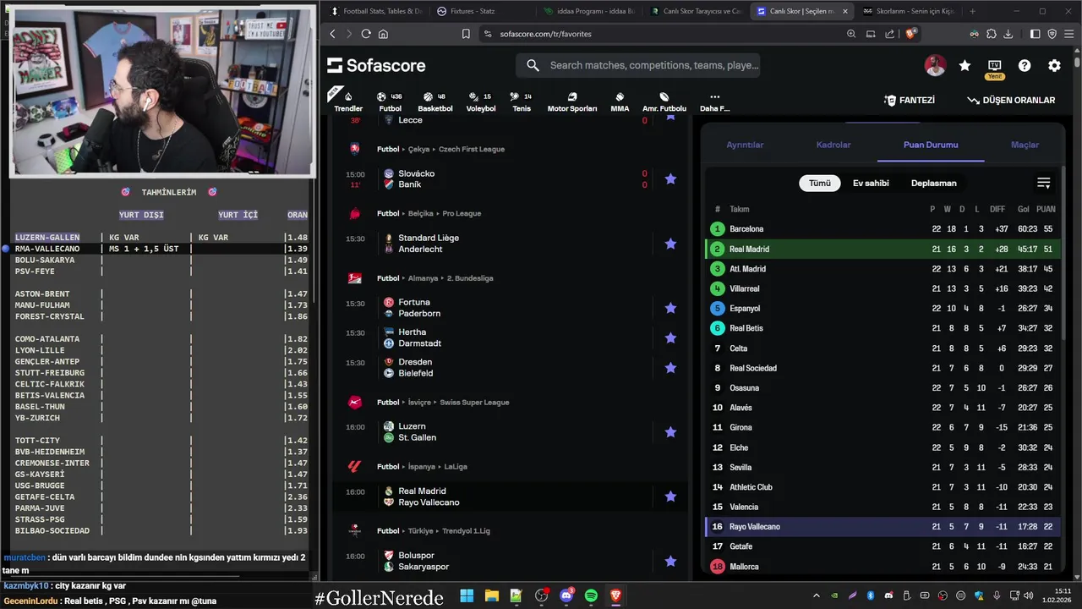Screen dimensions: 1082x609
Task: Toggle favorite star for Hertha vs Darmstadt
Action: click(670, 337)
